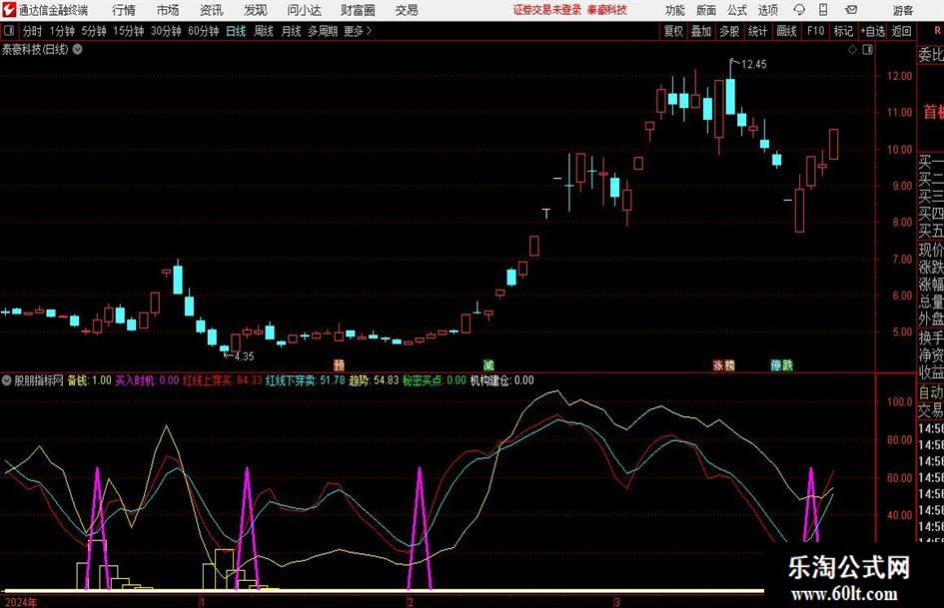Expand the 泰豪科技(日线) dropdown arrow
This screenshot has width=944, height=608.
click(78, 49)
